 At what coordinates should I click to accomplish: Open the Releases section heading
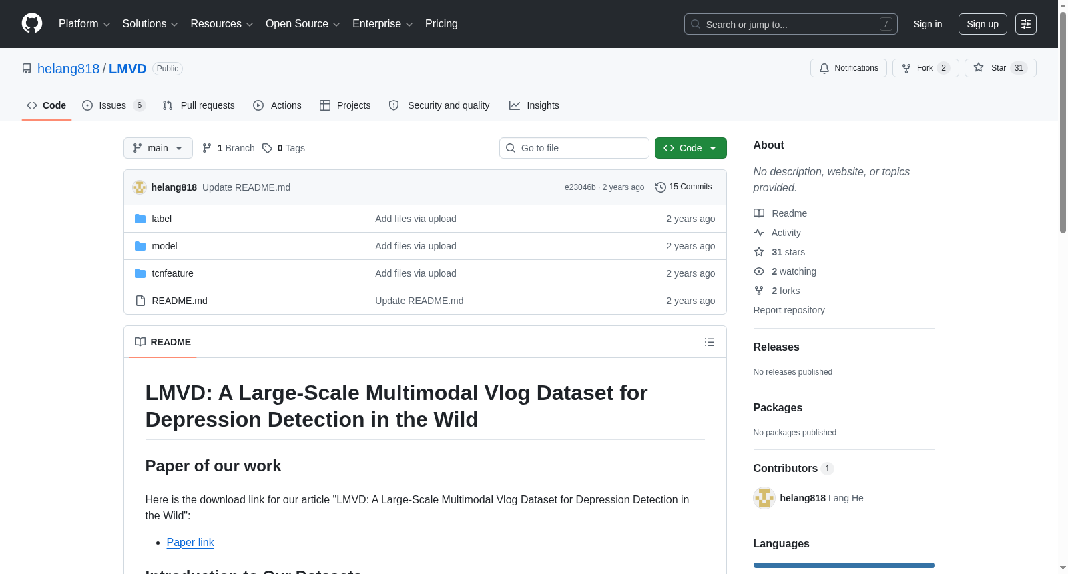click(776, 347)
